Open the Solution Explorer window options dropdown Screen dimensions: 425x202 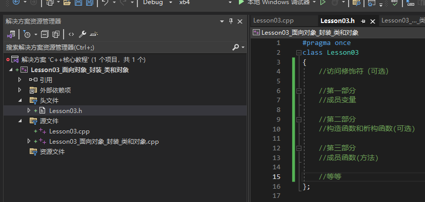coord(222,21)
